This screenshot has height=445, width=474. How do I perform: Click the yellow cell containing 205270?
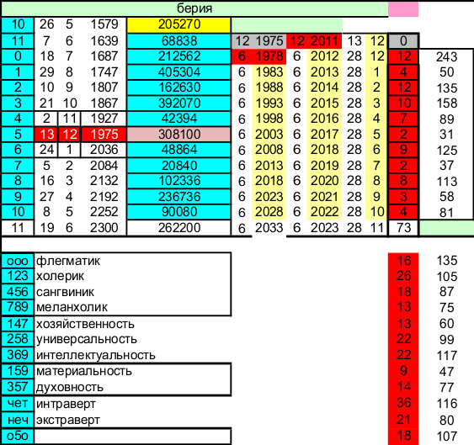(179, 24)
